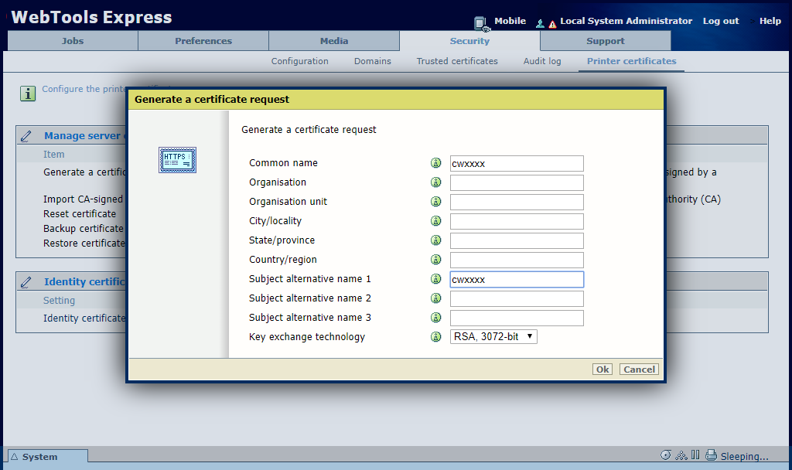Click the network icon in status bar
Screen dimensions: 792x470
(681, 455)
